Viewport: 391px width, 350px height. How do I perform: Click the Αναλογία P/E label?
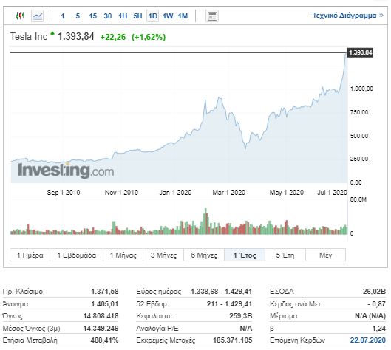click(157, 328)
